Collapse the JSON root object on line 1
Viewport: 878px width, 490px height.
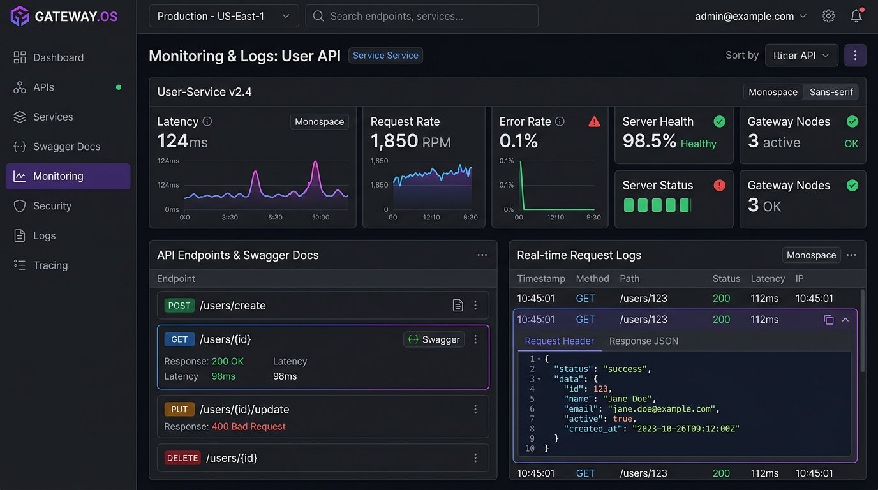[539, 359]
